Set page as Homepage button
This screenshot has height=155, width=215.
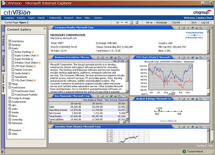161,23
